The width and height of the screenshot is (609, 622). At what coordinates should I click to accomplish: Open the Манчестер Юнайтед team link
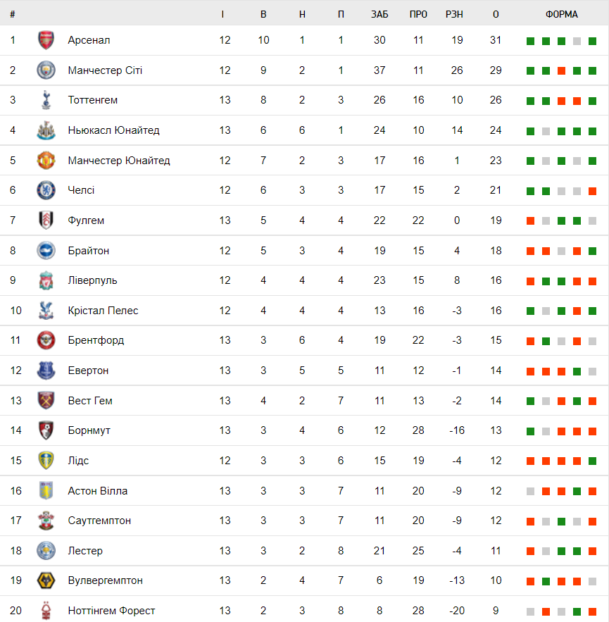119,161
